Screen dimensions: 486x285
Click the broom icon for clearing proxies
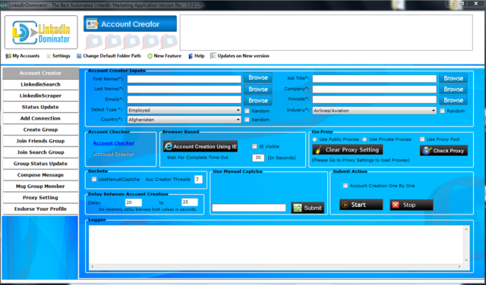[x=317, y=150]
